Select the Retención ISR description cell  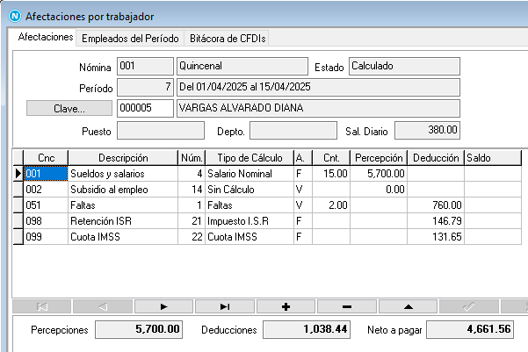tap(123, 221)
